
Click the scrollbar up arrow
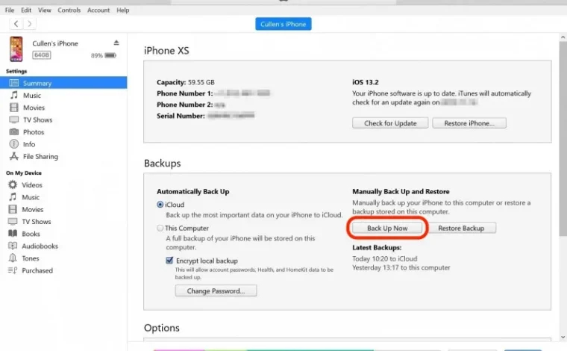point(563,37)
